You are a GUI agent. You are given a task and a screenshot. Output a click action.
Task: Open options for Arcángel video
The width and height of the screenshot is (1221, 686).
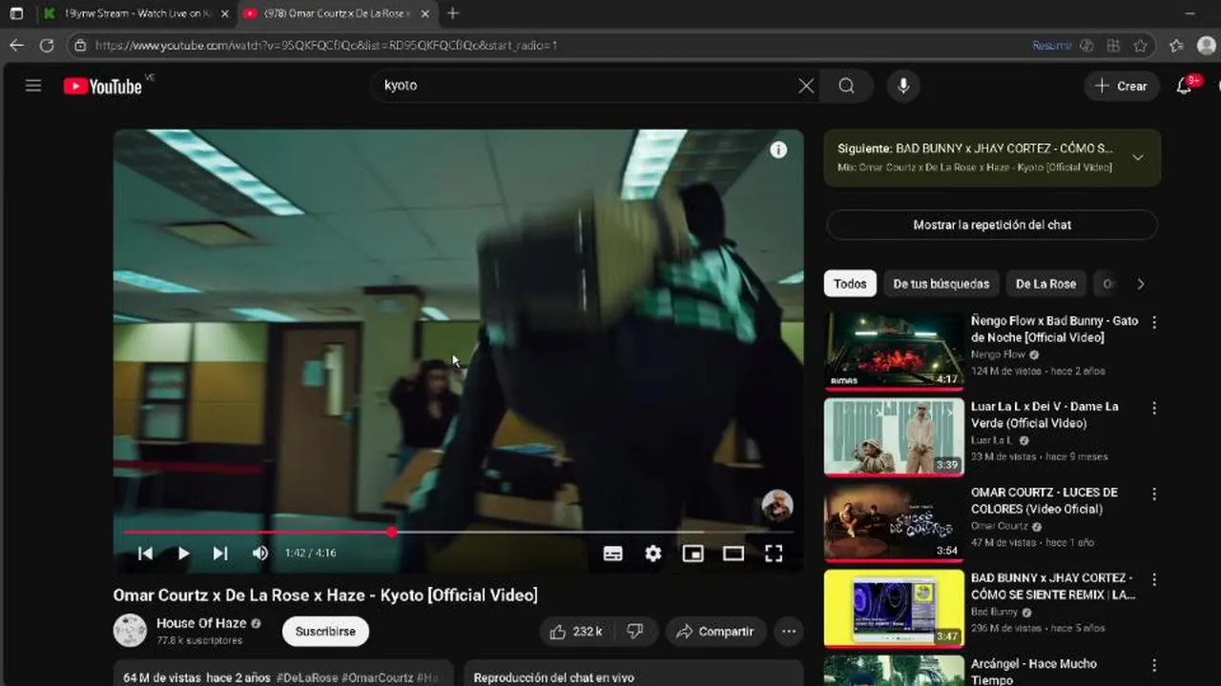coord(1154,666)
